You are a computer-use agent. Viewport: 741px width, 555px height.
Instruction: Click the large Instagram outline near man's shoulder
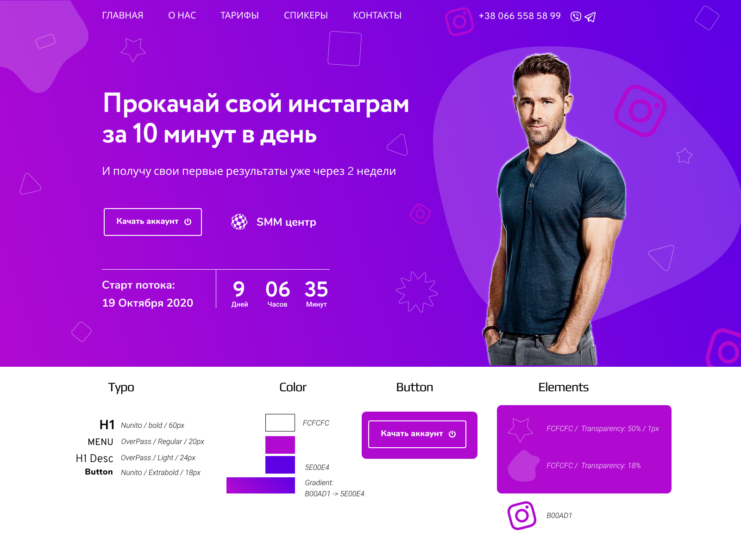[641, 111]
